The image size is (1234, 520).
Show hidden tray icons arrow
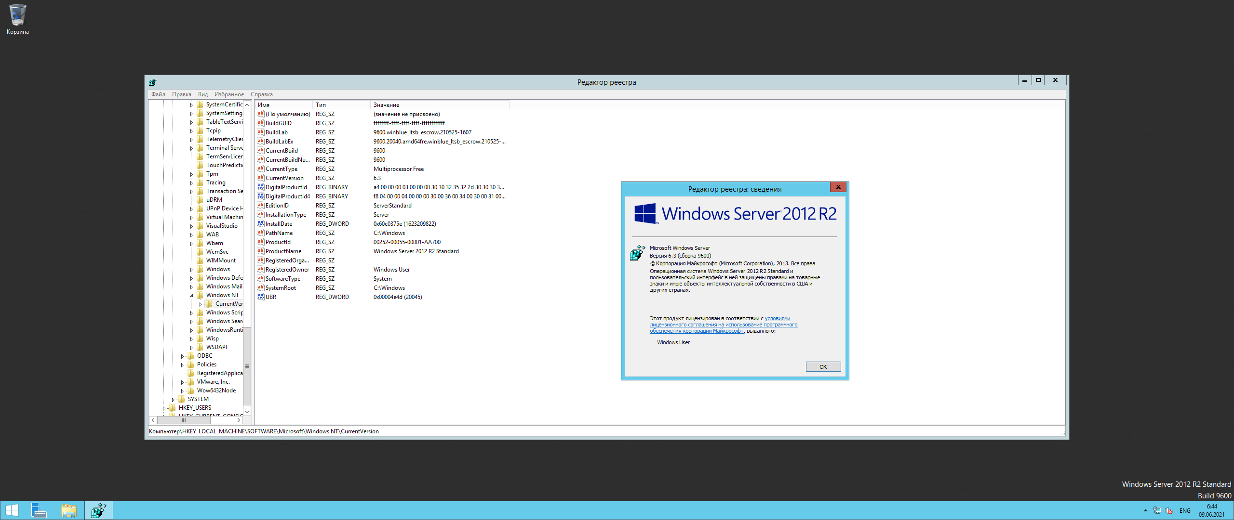pos(1145,510)
